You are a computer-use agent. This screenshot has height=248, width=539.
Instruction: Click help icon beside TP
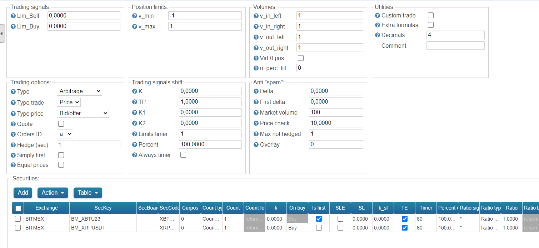coord(135,102)
